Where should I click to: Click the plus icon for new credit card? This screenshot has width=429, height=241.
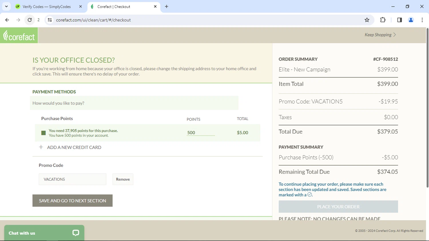click(41, 147)
